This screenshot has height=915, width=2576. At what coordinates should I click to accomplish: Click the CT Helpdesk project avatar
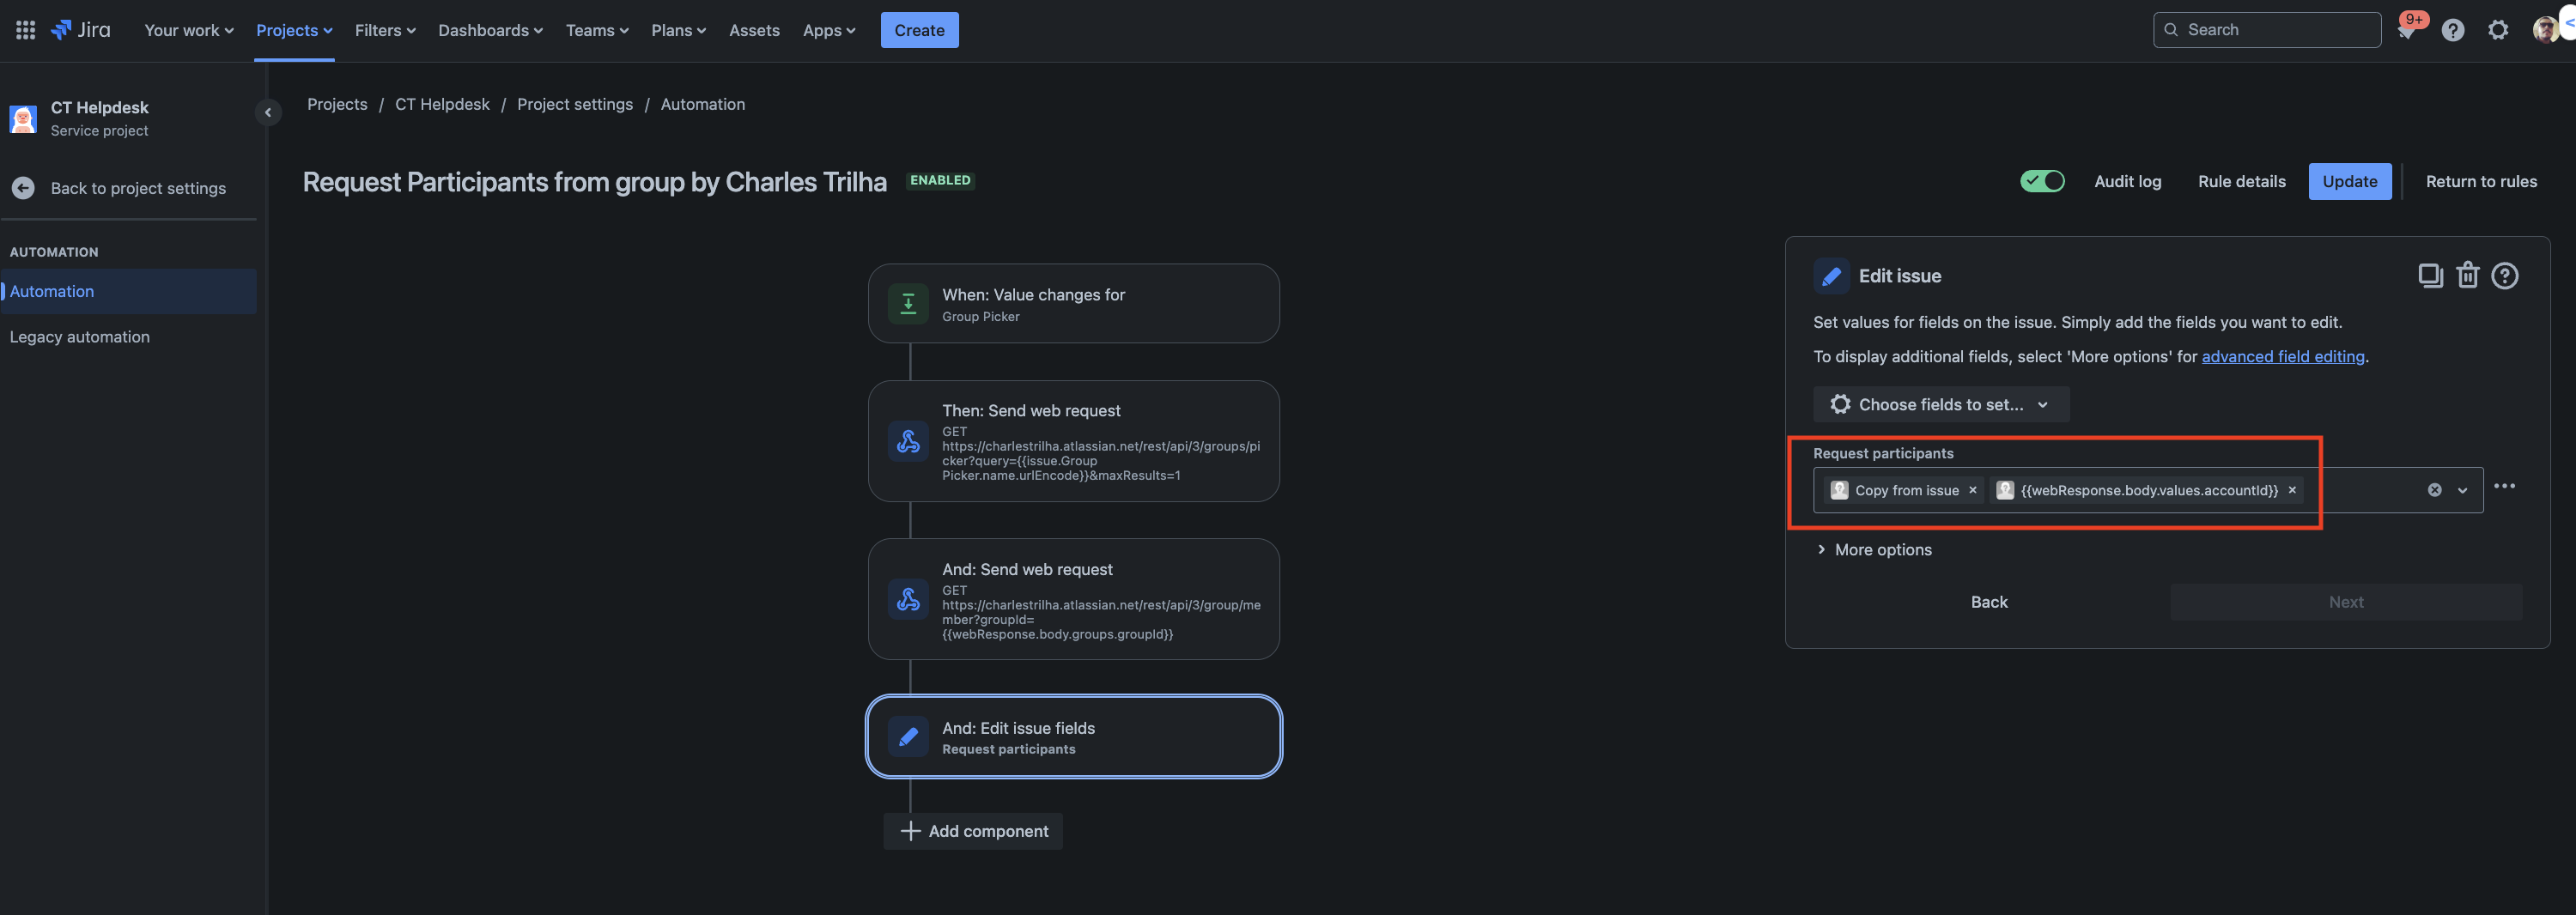coord(23,118)
